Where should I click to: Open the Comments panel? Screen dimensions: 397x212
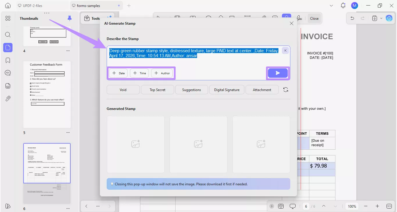(x=8, y=73)
